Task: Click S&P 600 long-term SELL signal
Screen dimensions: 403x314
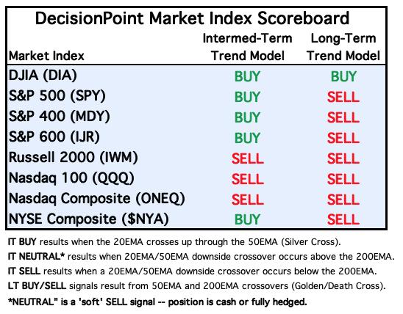Action: point(343,138)
